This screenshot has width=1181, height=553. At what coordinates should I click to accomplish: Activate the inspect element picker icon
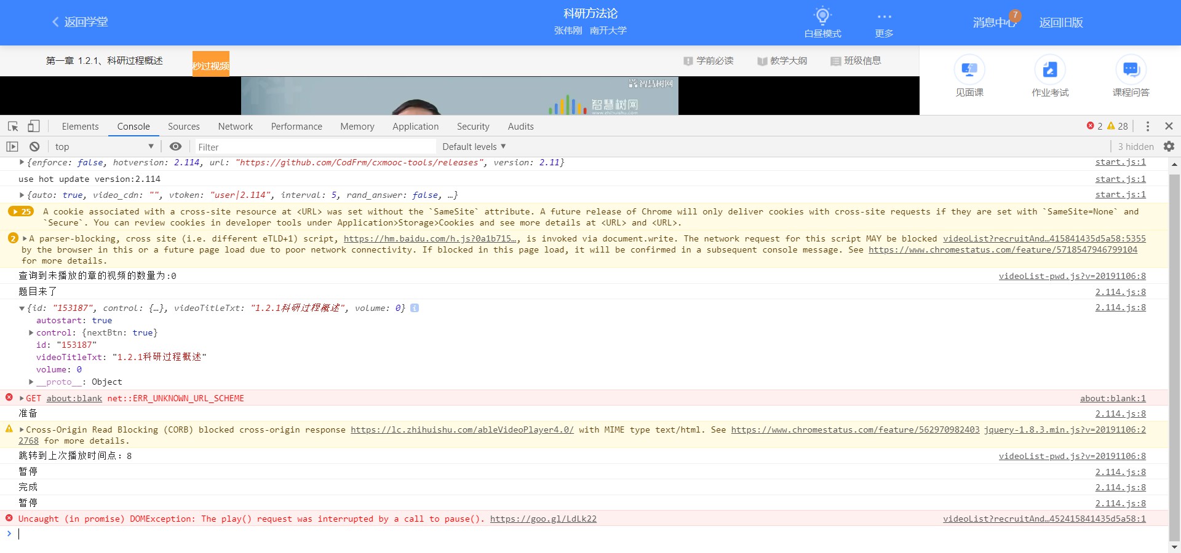click(13, 126)
